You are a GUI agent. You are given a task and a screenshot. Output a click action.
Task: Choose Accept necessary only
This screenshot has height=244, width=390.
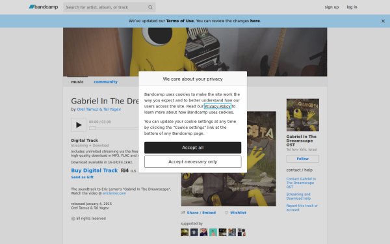pos(193,162)
